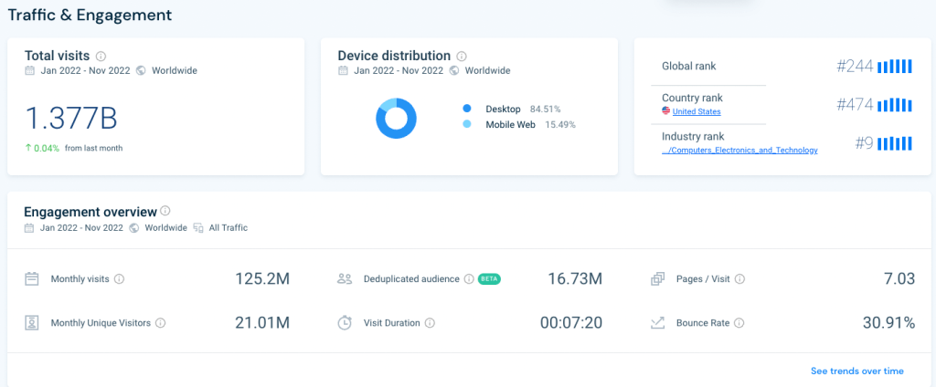Click the Global rank bar indicator
This screenshot has height=387, width=936.
[895, 67]
